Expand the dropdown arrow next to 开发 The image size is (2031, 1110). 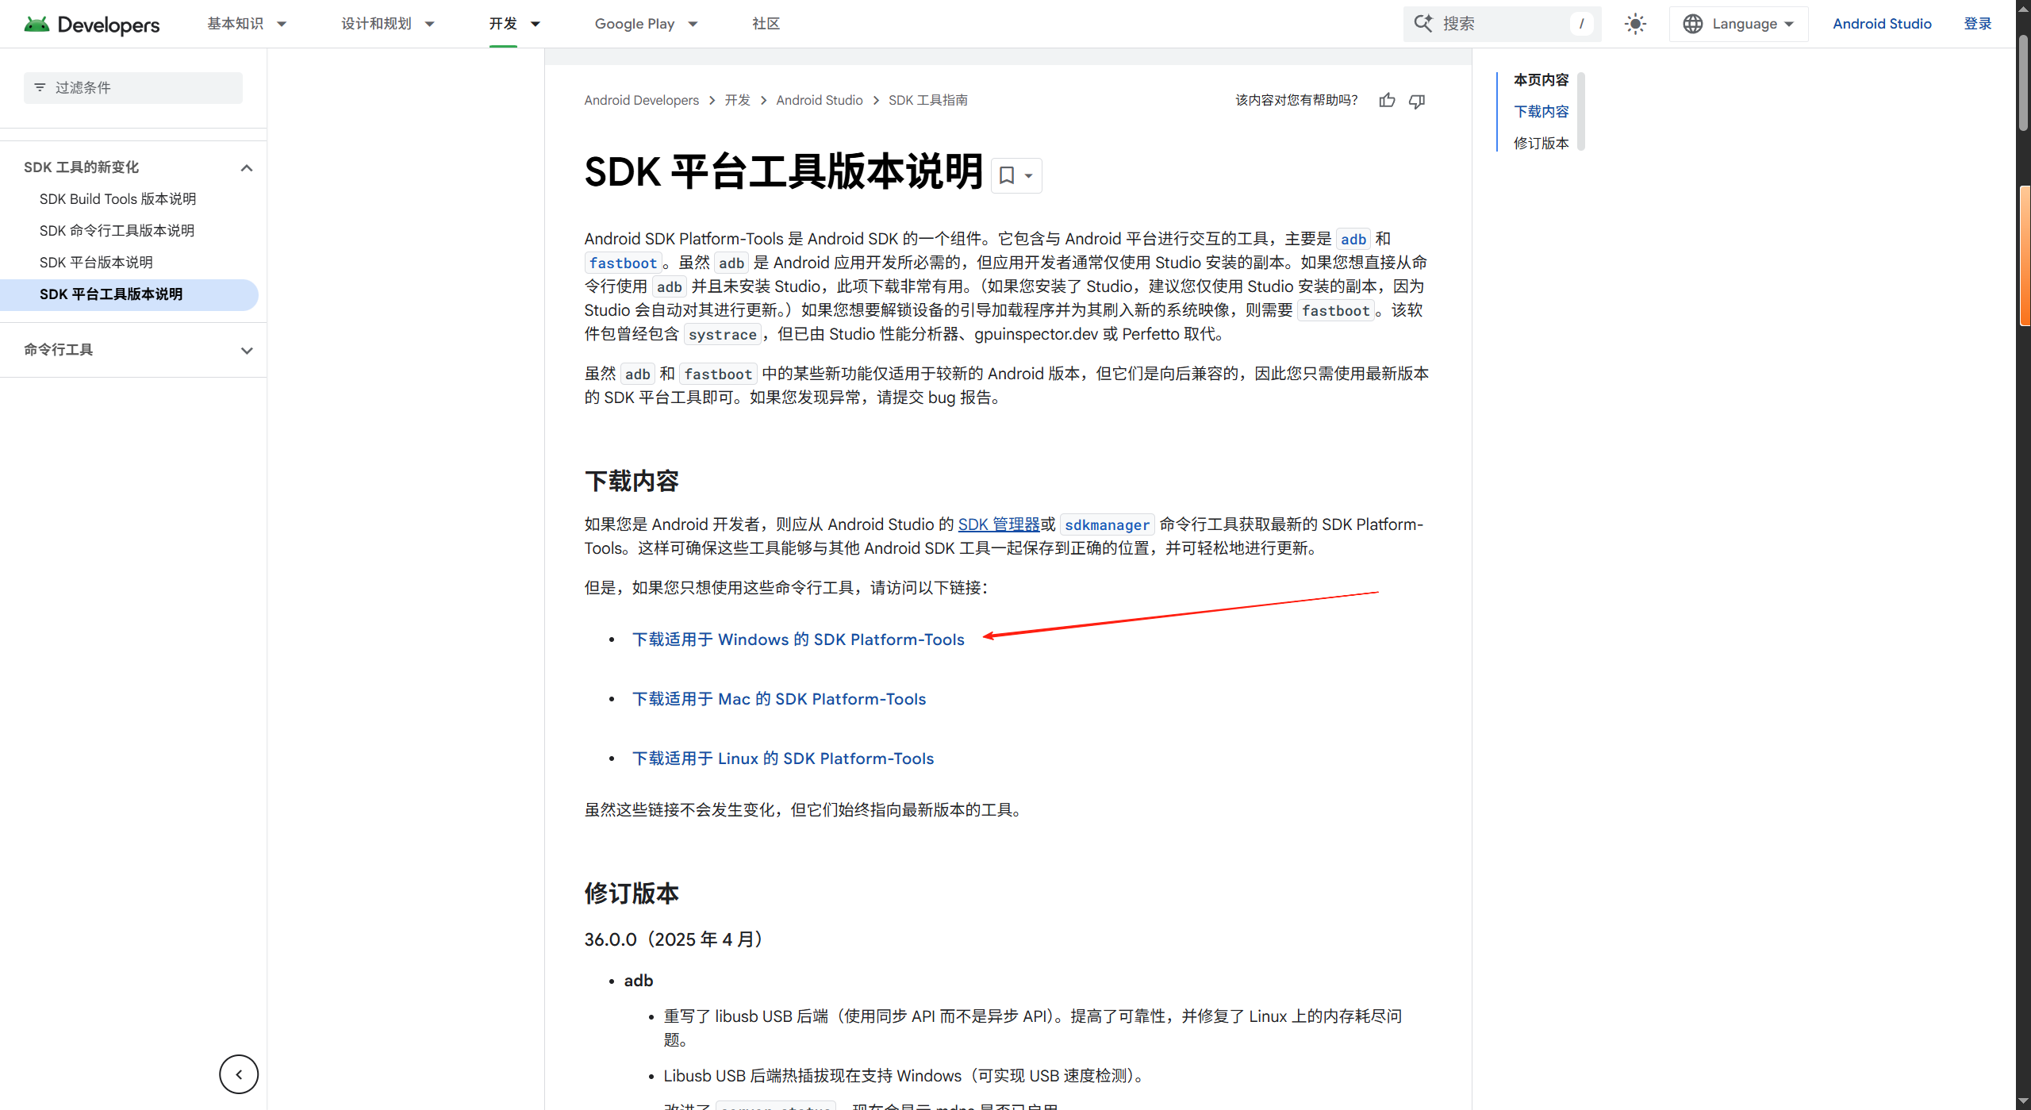536,24
